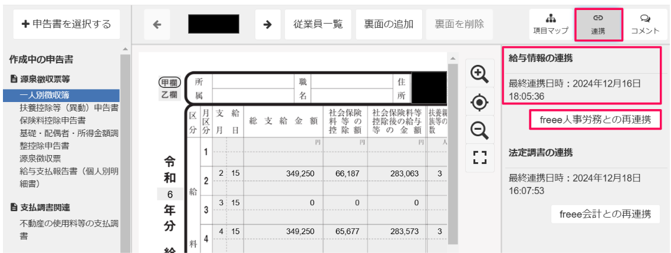This screenshot has height=253, width=671.
Task: Select 保険料控除申告書 in sidebar
Action: pos(52,121)
